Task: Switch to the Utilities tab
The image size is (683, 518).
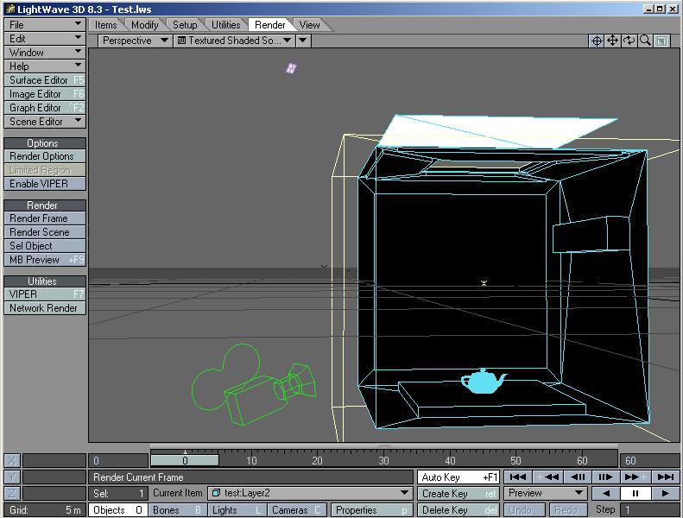Action: 225,25
